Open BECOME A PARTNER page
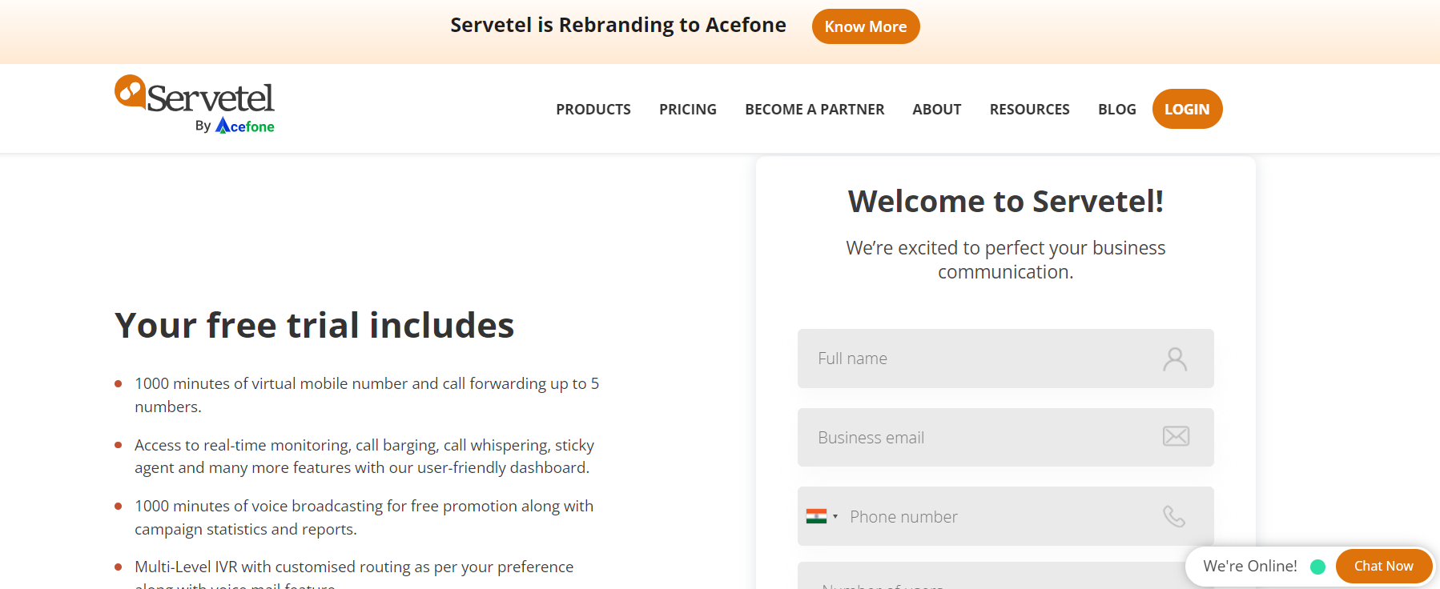 [815, 109]
